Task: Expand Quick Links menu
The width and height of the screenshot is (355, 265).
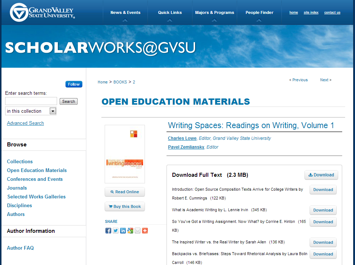Action: 170,13
